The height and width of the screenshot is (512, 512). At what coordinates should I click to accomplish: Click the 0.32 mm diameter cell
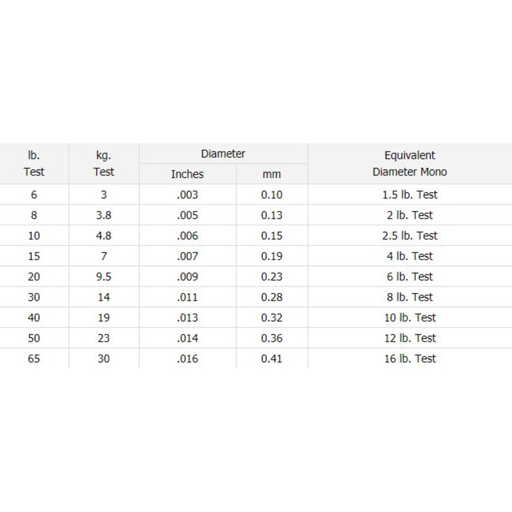click(x=271, y=317)
